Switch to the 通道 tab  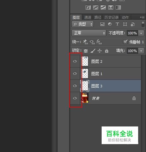(x=88, y=17)
